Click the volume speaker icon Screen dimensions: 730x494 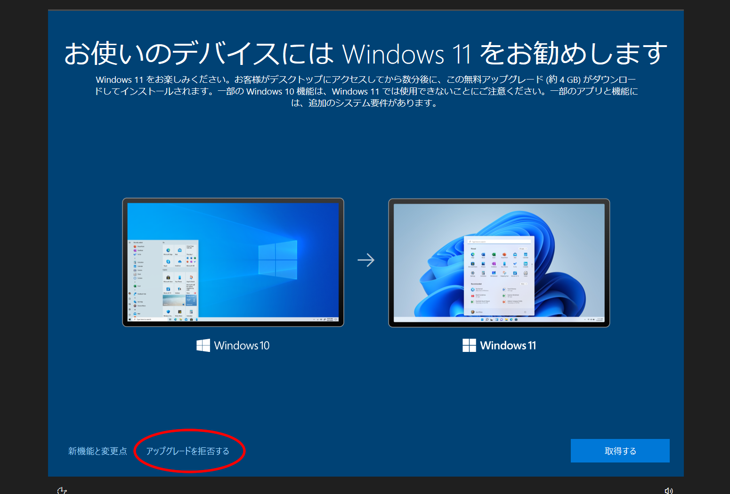(668, 490)
